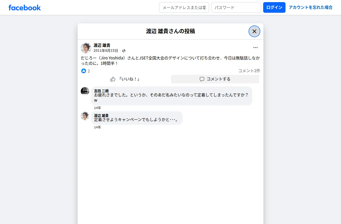Open 吉田 二朗 commenter avatar
This screenshot has height=224, width=341.
[85, 91]
